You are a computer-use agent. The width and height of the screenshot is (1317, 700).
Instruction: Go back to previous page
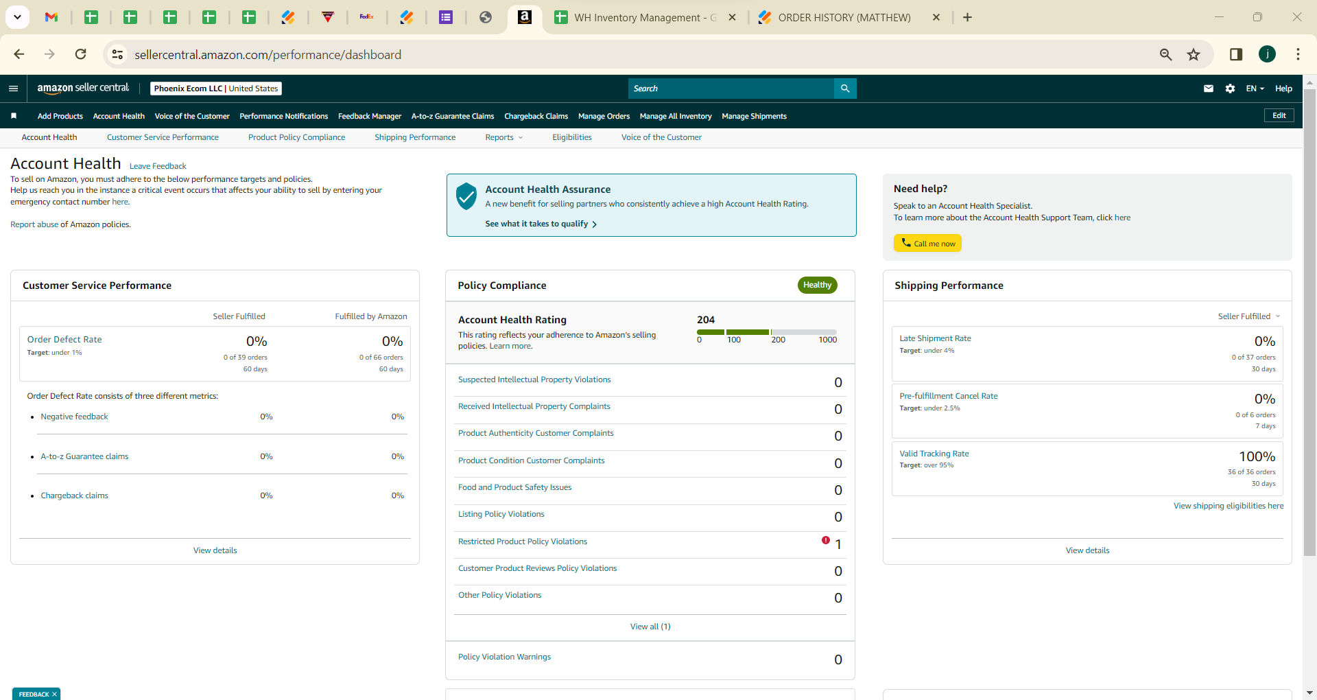pyautogui.click(x=19, y=54)
